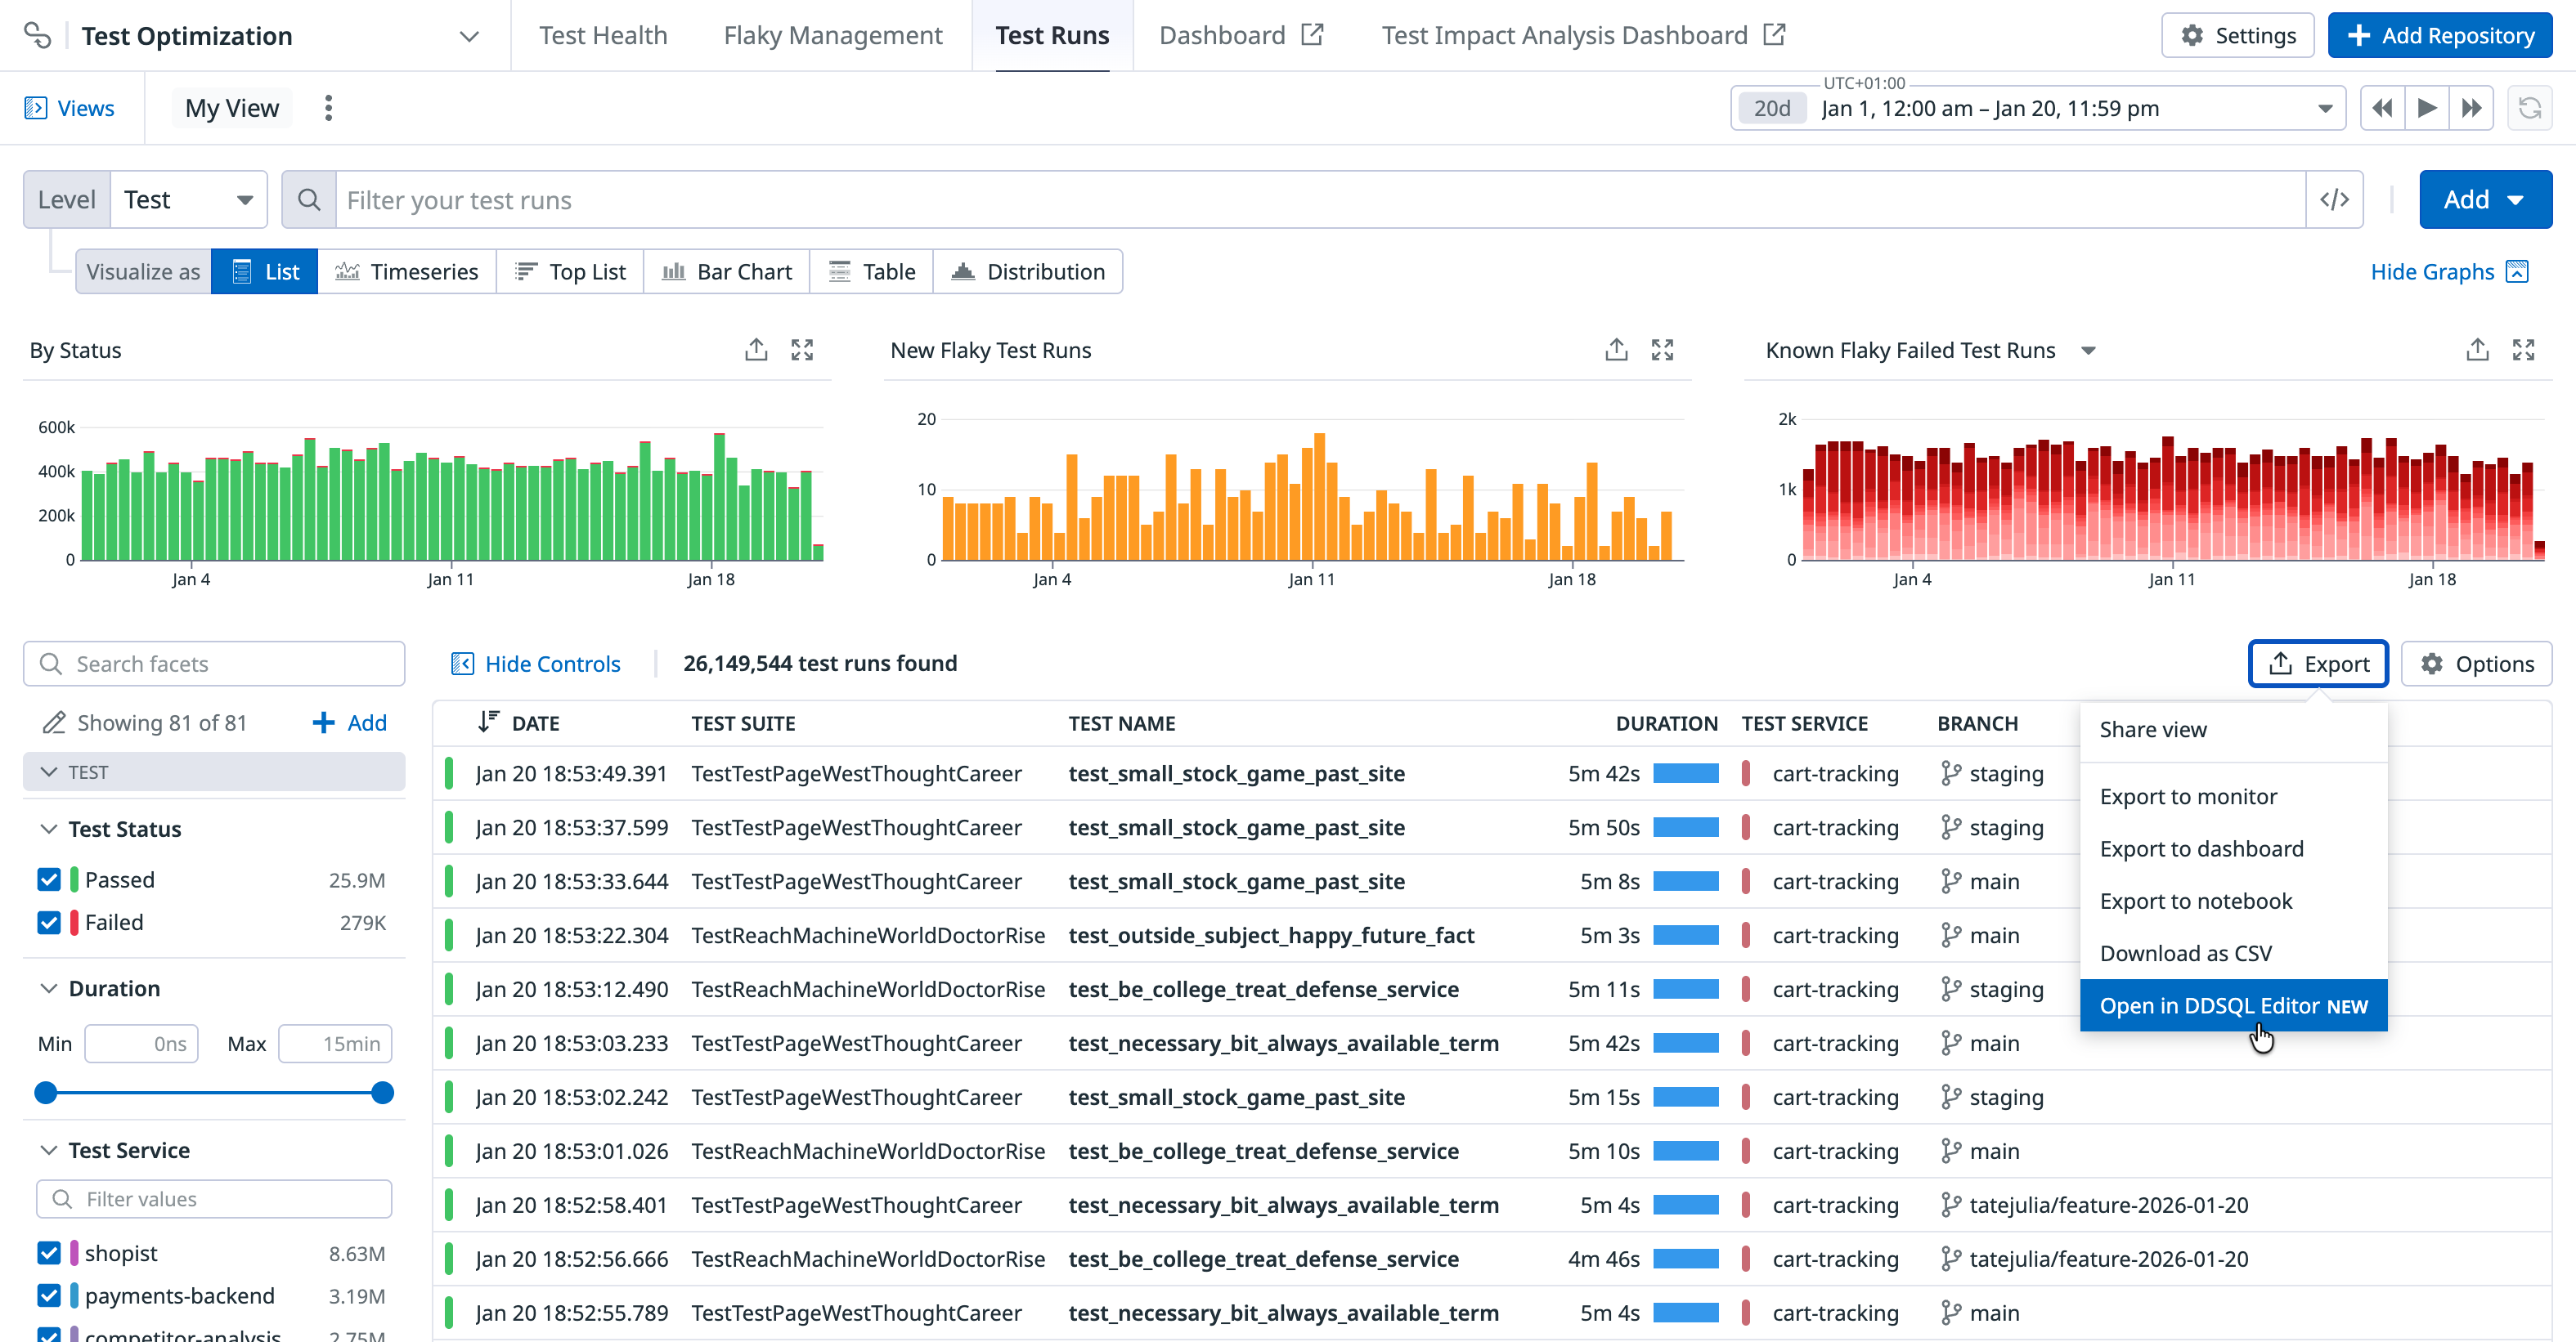2576x1342 pixels.
Task: Click the code view toggle icon in search bar
Action: (x=2334, y=200)
